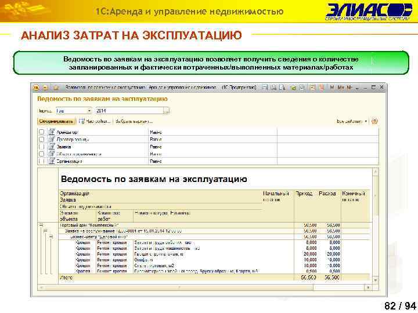
Task: Open the help question mark icon
Action: [x=374, y=121]
